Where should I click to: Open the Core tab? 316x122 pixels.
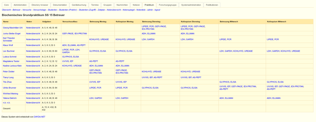[x=6, y=5]
